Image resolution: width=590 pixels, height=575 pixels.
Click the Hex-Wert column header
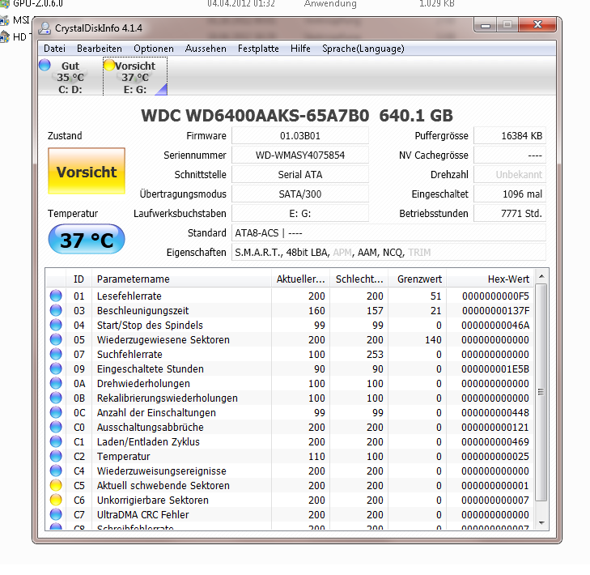(x=490, y=279)
